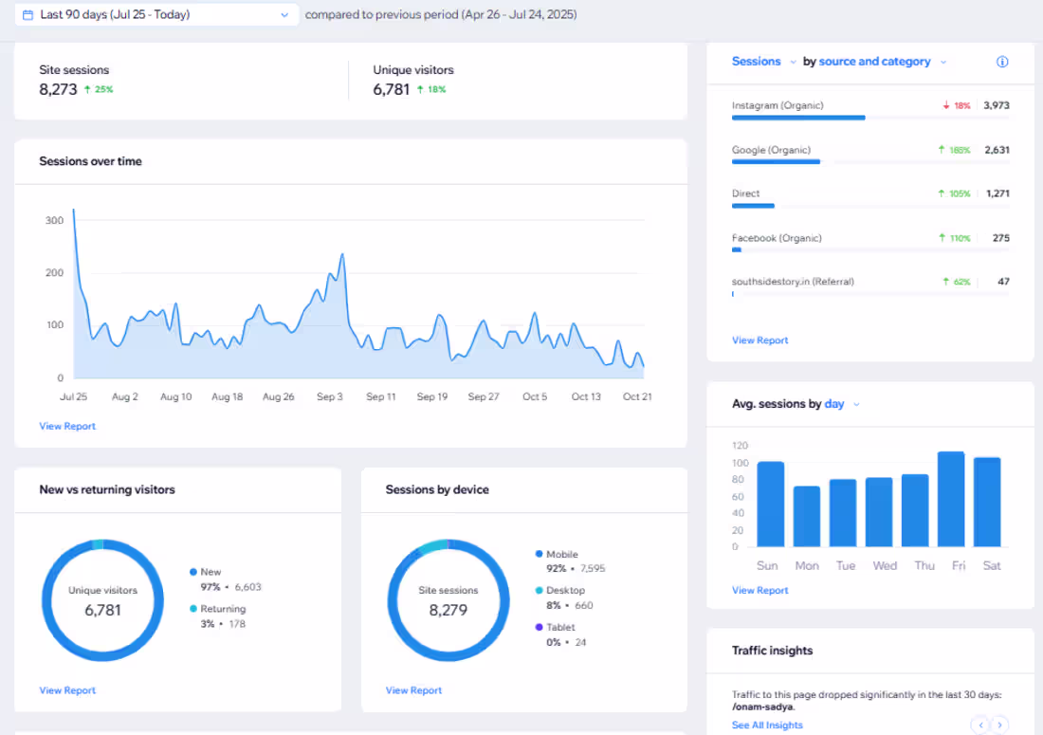Open View Report for sessions by source
The image size is (1043, 735).
759,340
